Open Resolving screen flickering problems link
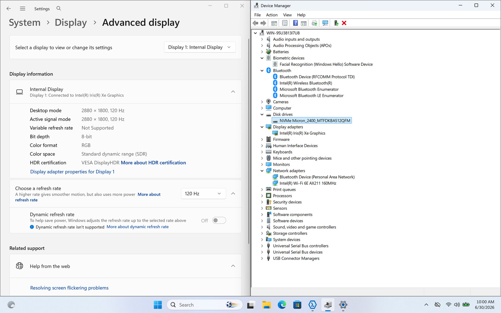The height and width of the screenshot is (313, 501). [x=69, y=288]
